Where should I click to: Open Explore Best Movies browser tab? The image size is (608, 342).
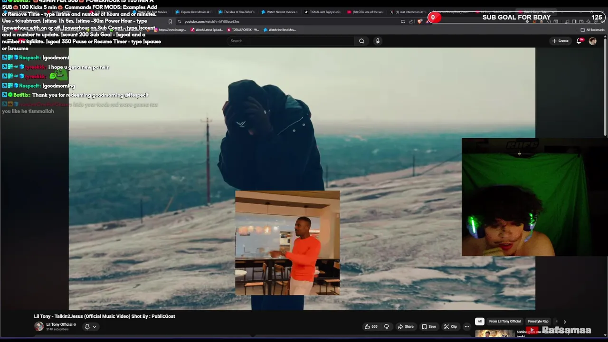194,12
